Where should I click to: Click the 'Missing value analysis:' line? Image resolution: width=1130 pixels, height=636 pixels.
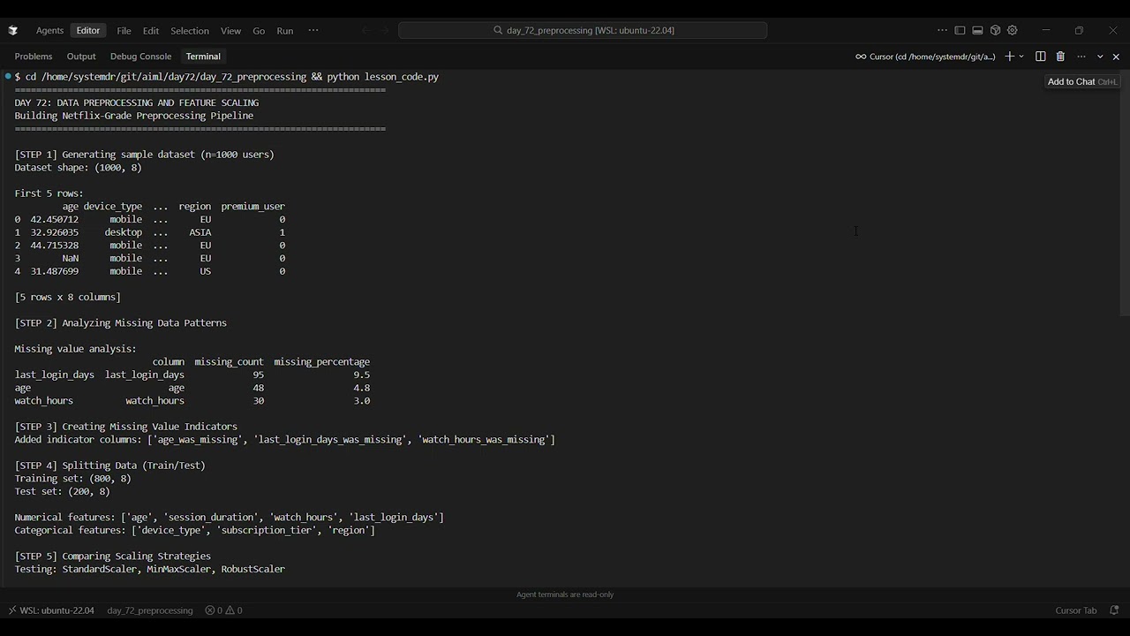[75, 349]
